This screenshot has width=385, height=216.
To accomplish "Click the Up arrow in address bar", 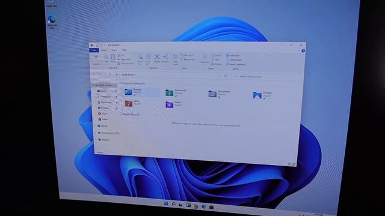I will [x=109, y=74].
